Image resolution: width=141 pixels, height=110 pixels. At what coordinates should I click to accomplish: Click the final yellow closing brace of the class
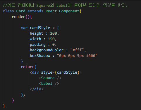tap(4, 106)
